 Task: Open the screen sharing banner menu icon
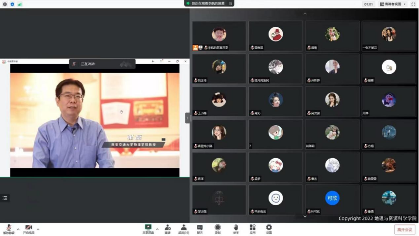[230, 3]
